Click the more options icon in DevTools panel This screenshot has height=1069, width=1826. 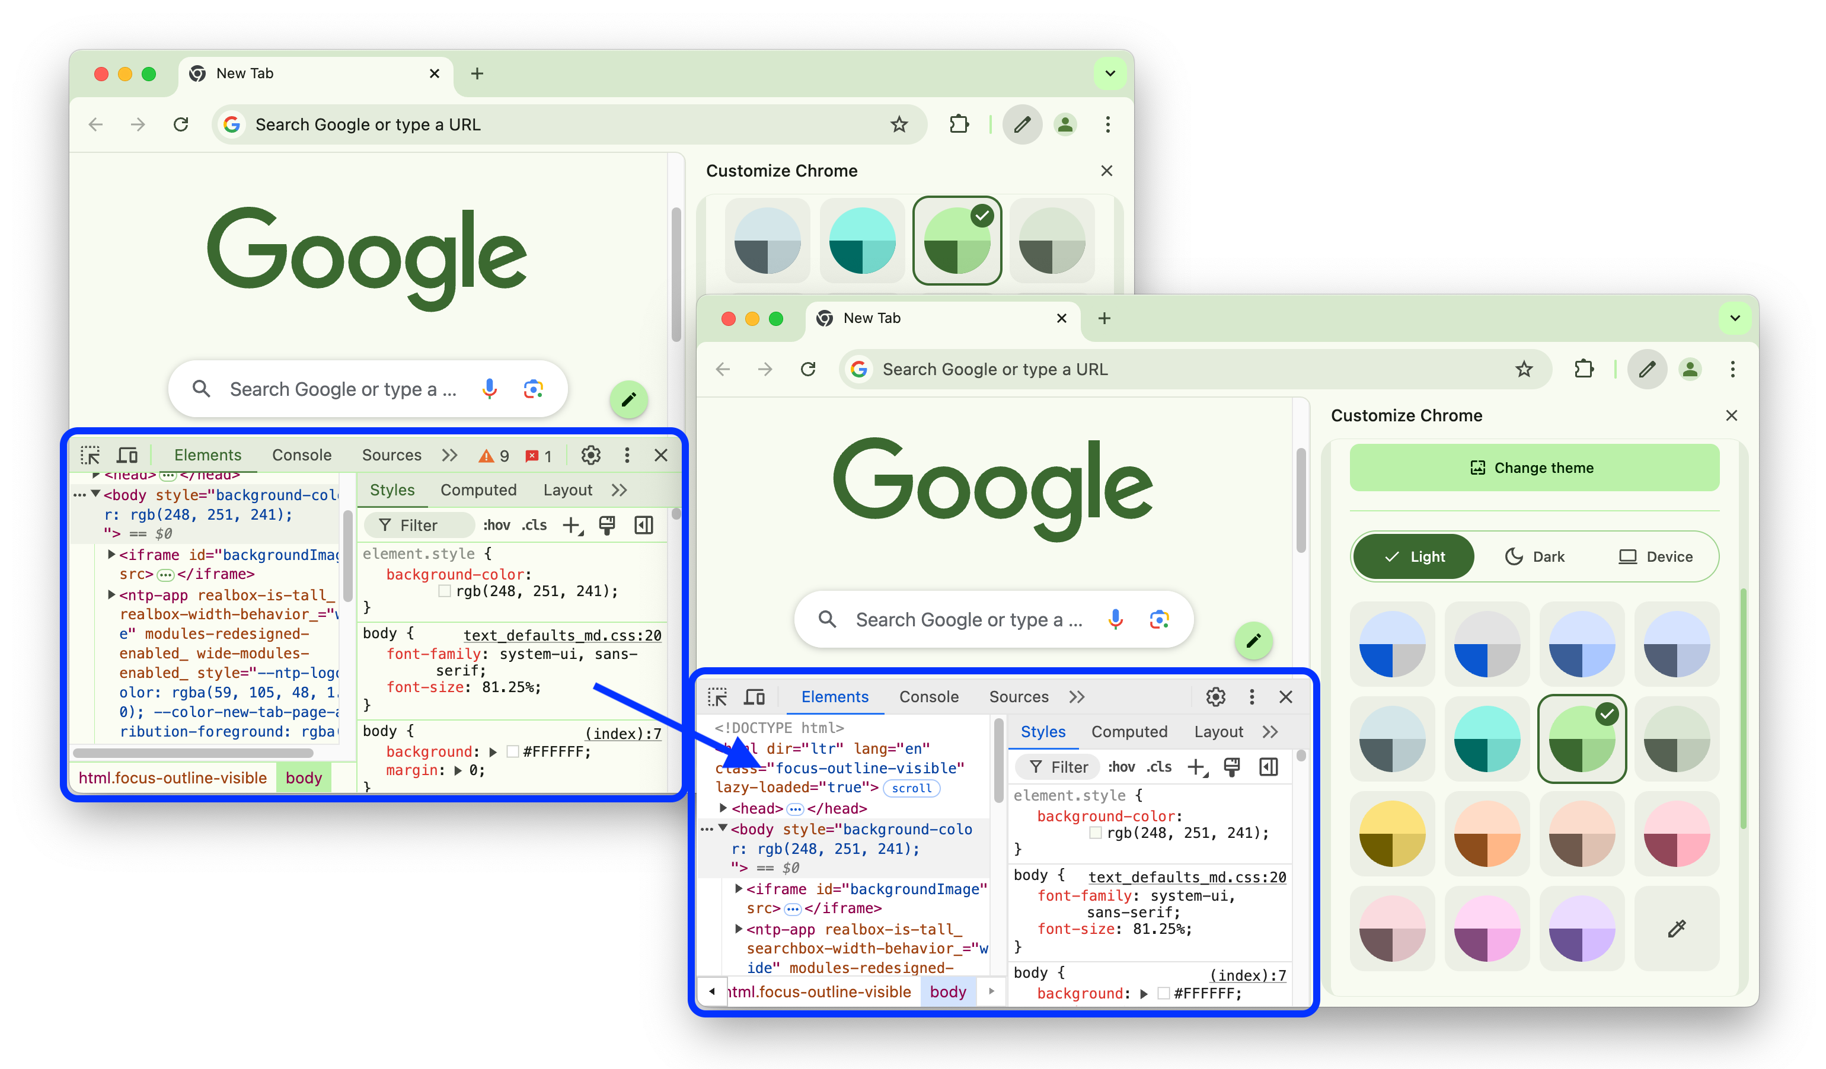1250,696
